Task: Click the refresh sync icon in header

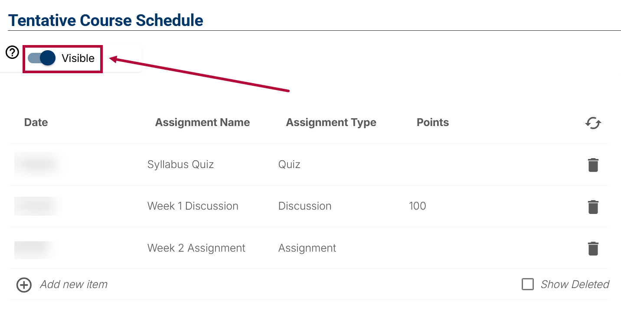Action: (x=593, y=123)
